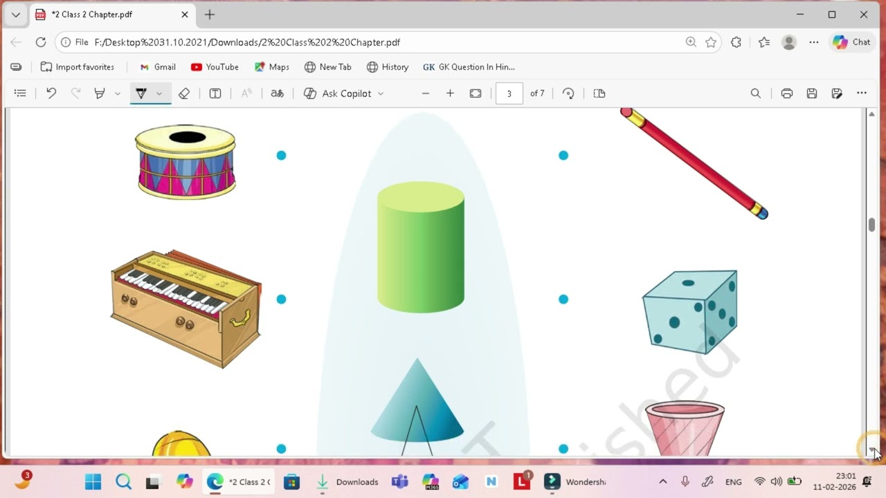Click the page number input field

click(509, 93)
